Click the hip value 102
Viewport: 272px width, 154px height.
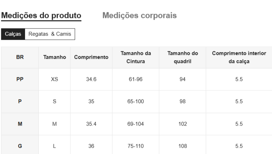coord(183,124)
